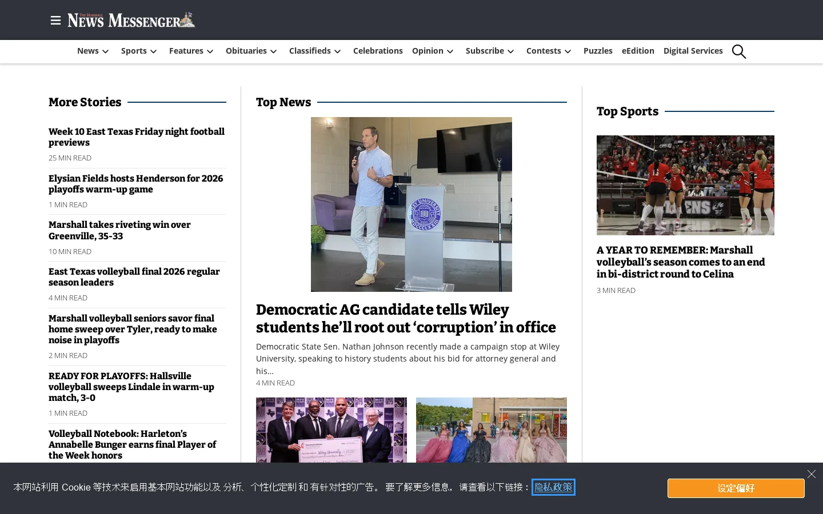Click the Top Sports section heading
The image size is (823, 514).
(628, 111)
